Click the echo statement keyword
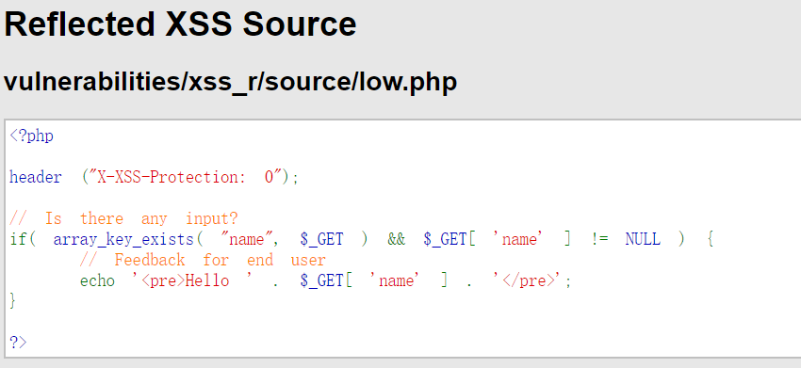Viewport: 801px width, 368px height. pos(97,281)
